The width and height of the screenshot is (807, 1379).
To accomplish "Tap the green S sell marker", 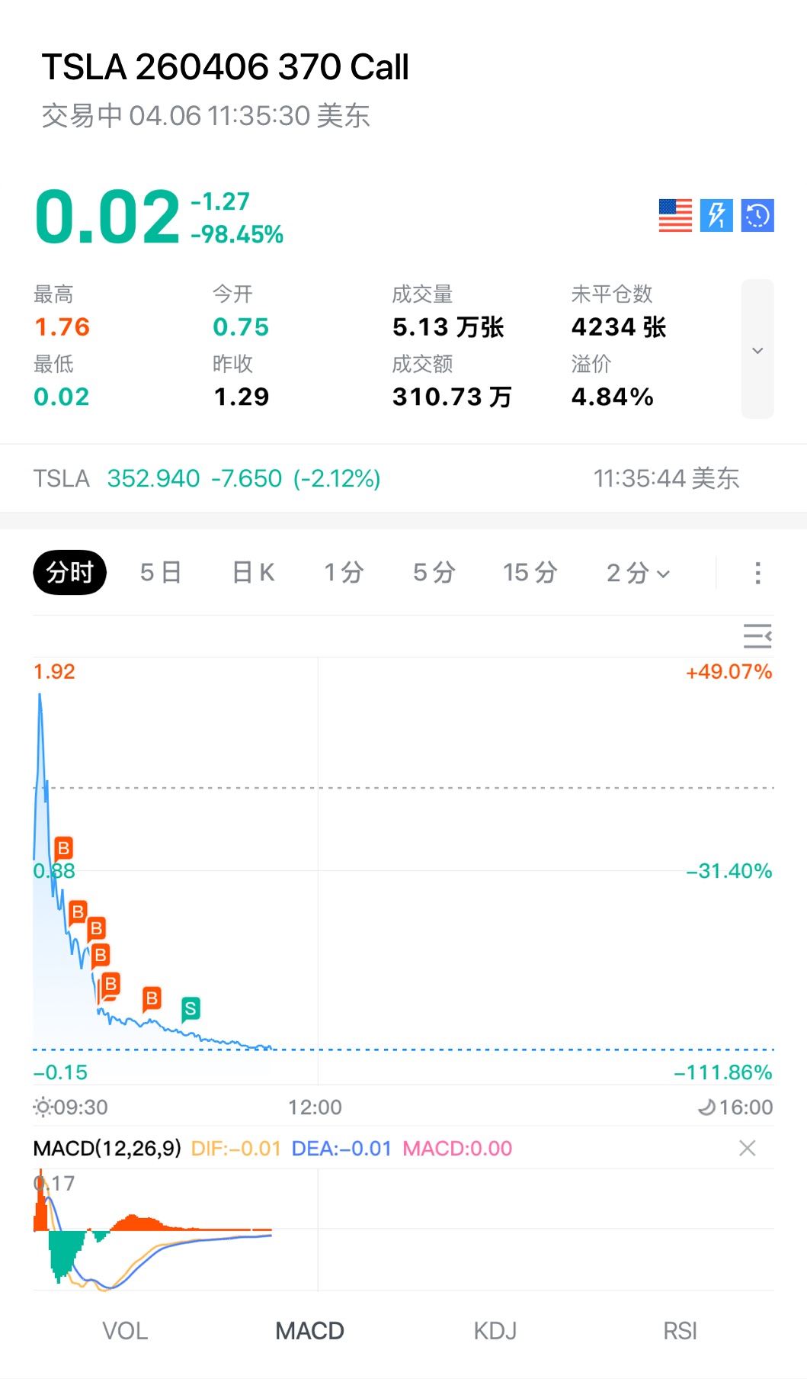I will 191,1008.
